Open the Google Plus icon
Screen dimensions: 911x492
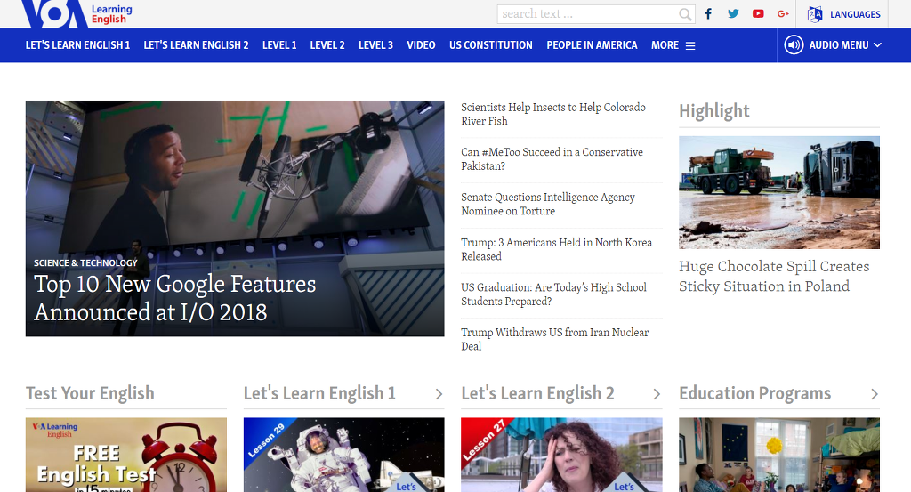pos(783,14)
